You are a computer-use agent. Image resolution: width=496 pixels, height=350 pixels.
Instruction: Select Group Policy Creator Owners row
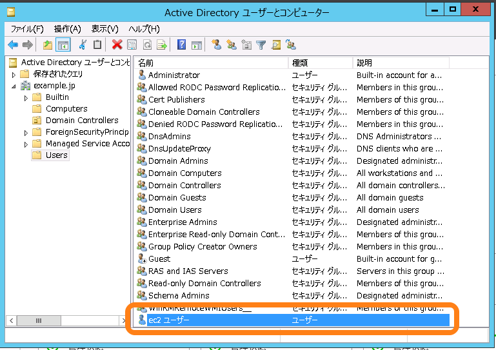point(293,247)
